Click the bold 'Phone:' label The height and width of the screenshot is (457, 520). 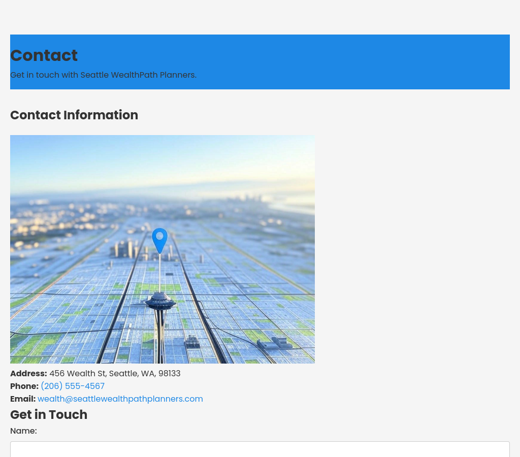point(24,386)
